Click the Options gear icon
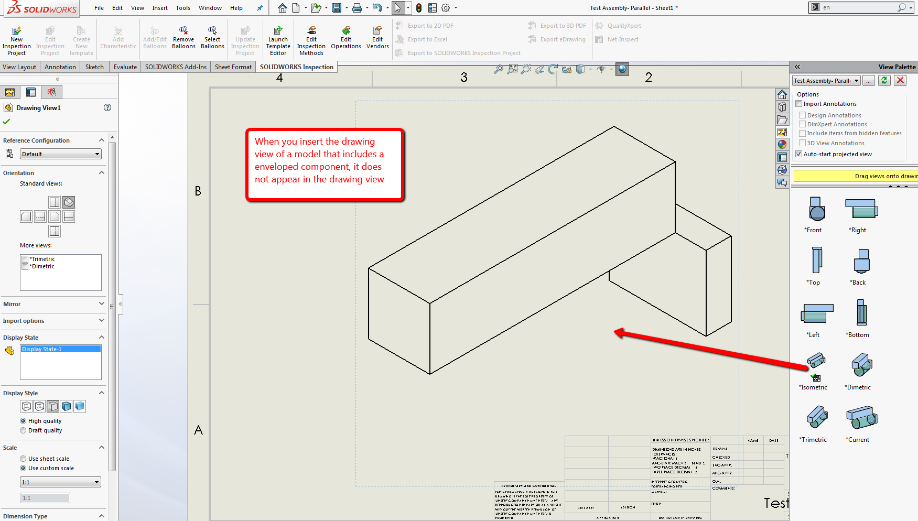 446,8
